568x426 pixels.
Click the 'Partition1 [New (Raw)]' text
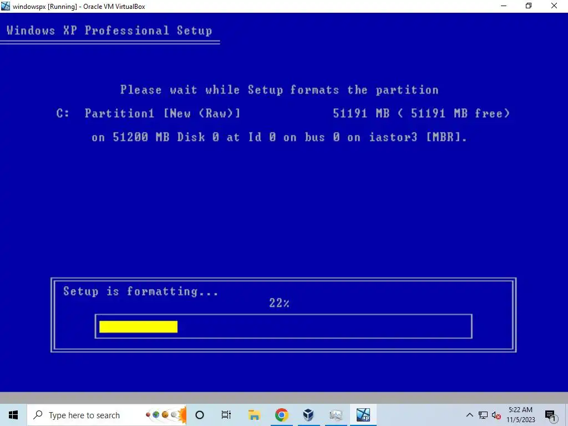click(163, 113)
